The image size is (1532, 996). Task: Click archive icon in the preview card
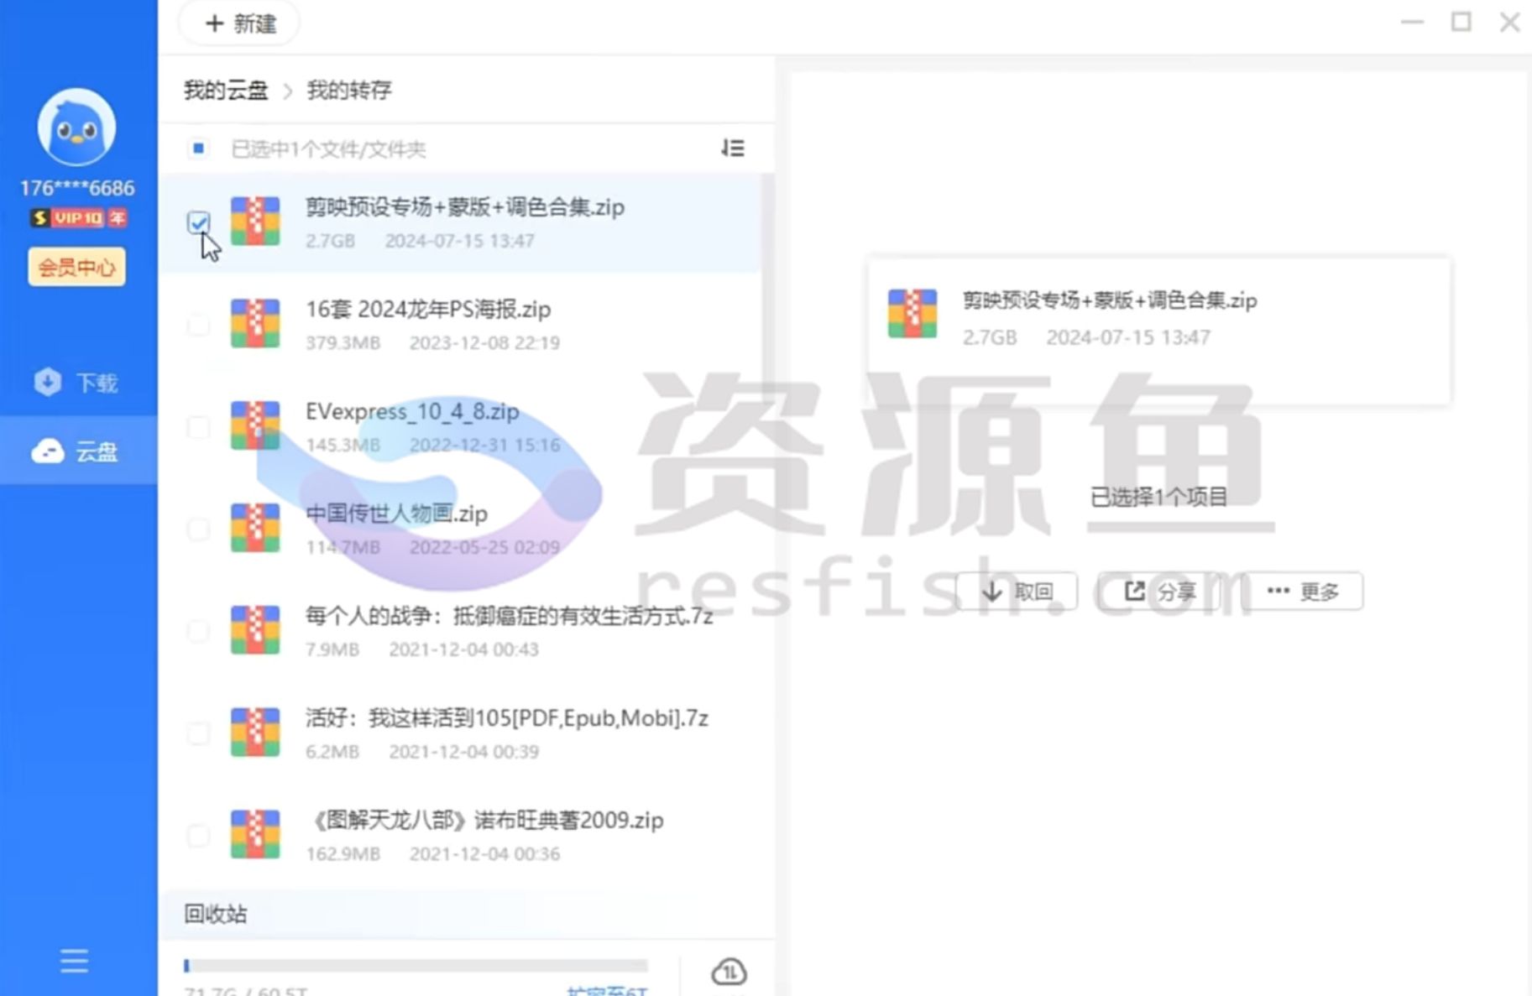(912, 314)
